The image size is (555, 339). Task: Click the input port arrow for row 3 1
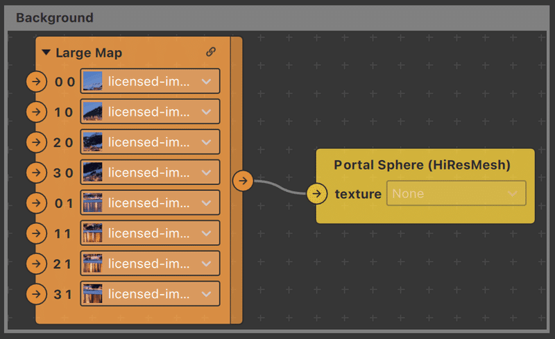point(37,294)
